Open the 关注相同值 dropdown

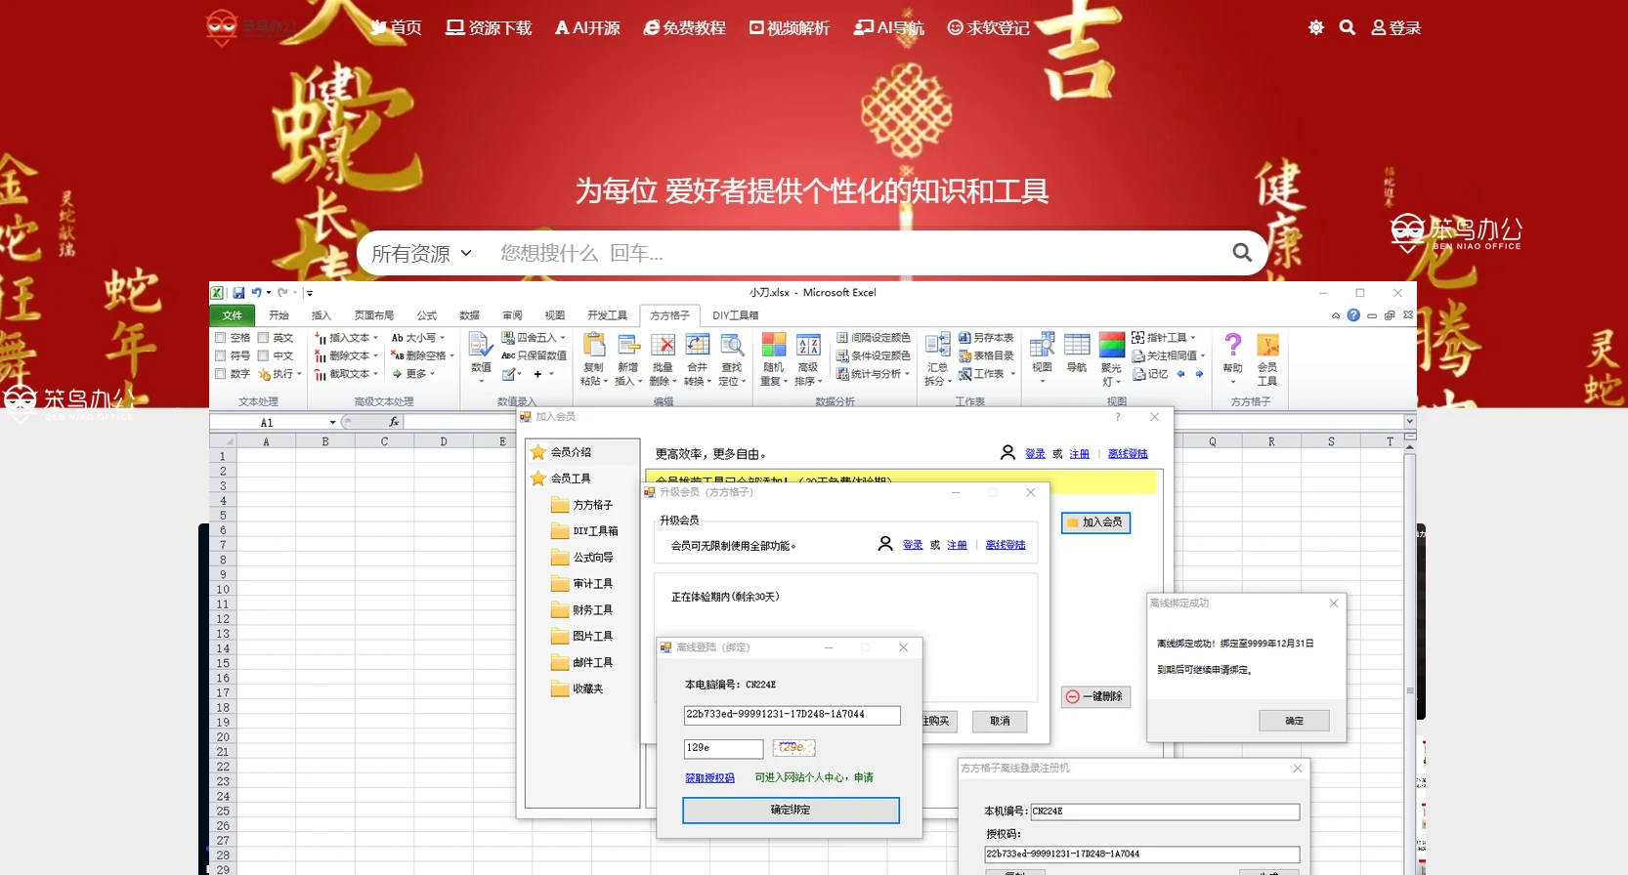tap(1169, 355)
